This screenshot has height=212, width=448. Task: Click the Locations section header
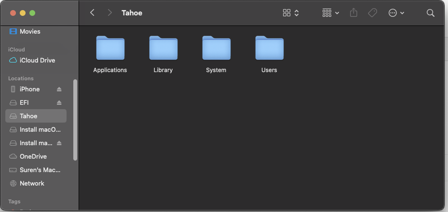21,78
